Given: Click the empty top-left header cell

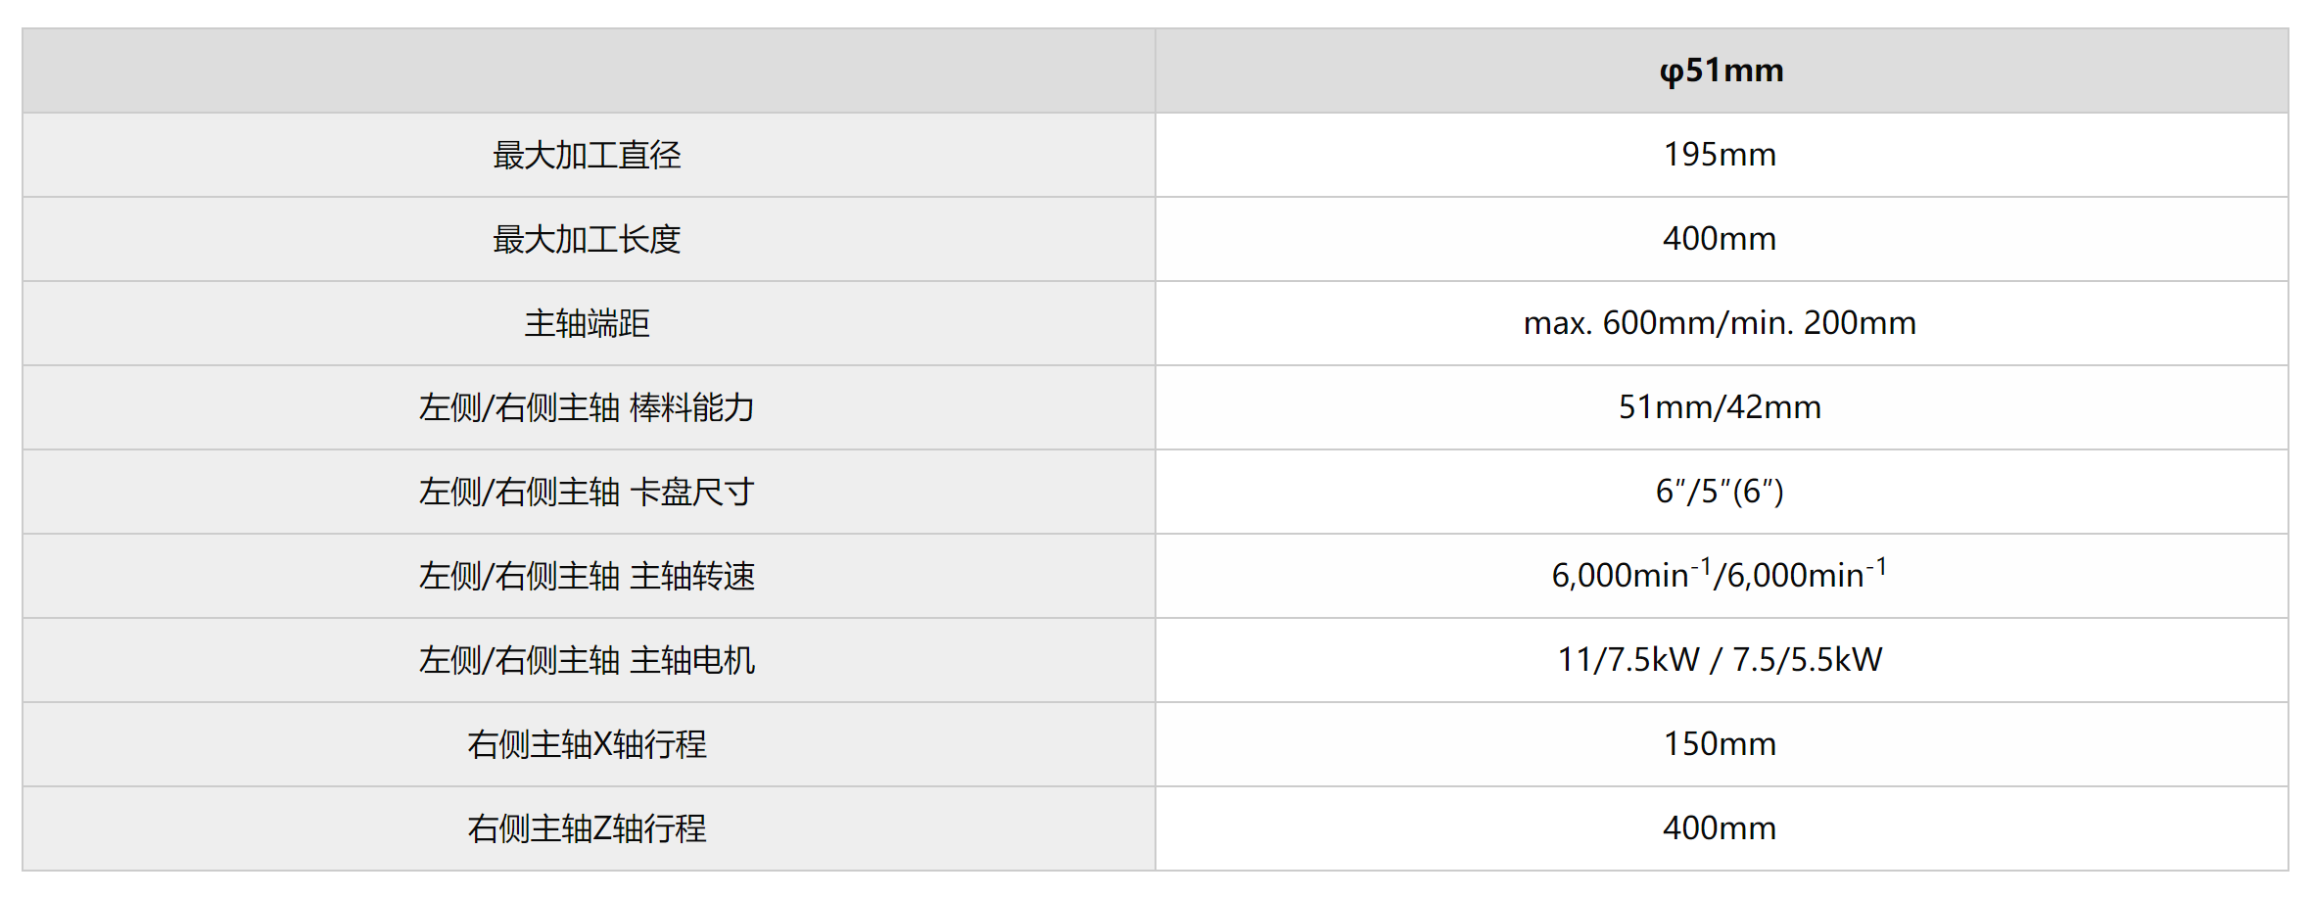Looking at the screenshot, I should [x=588, y=71].
